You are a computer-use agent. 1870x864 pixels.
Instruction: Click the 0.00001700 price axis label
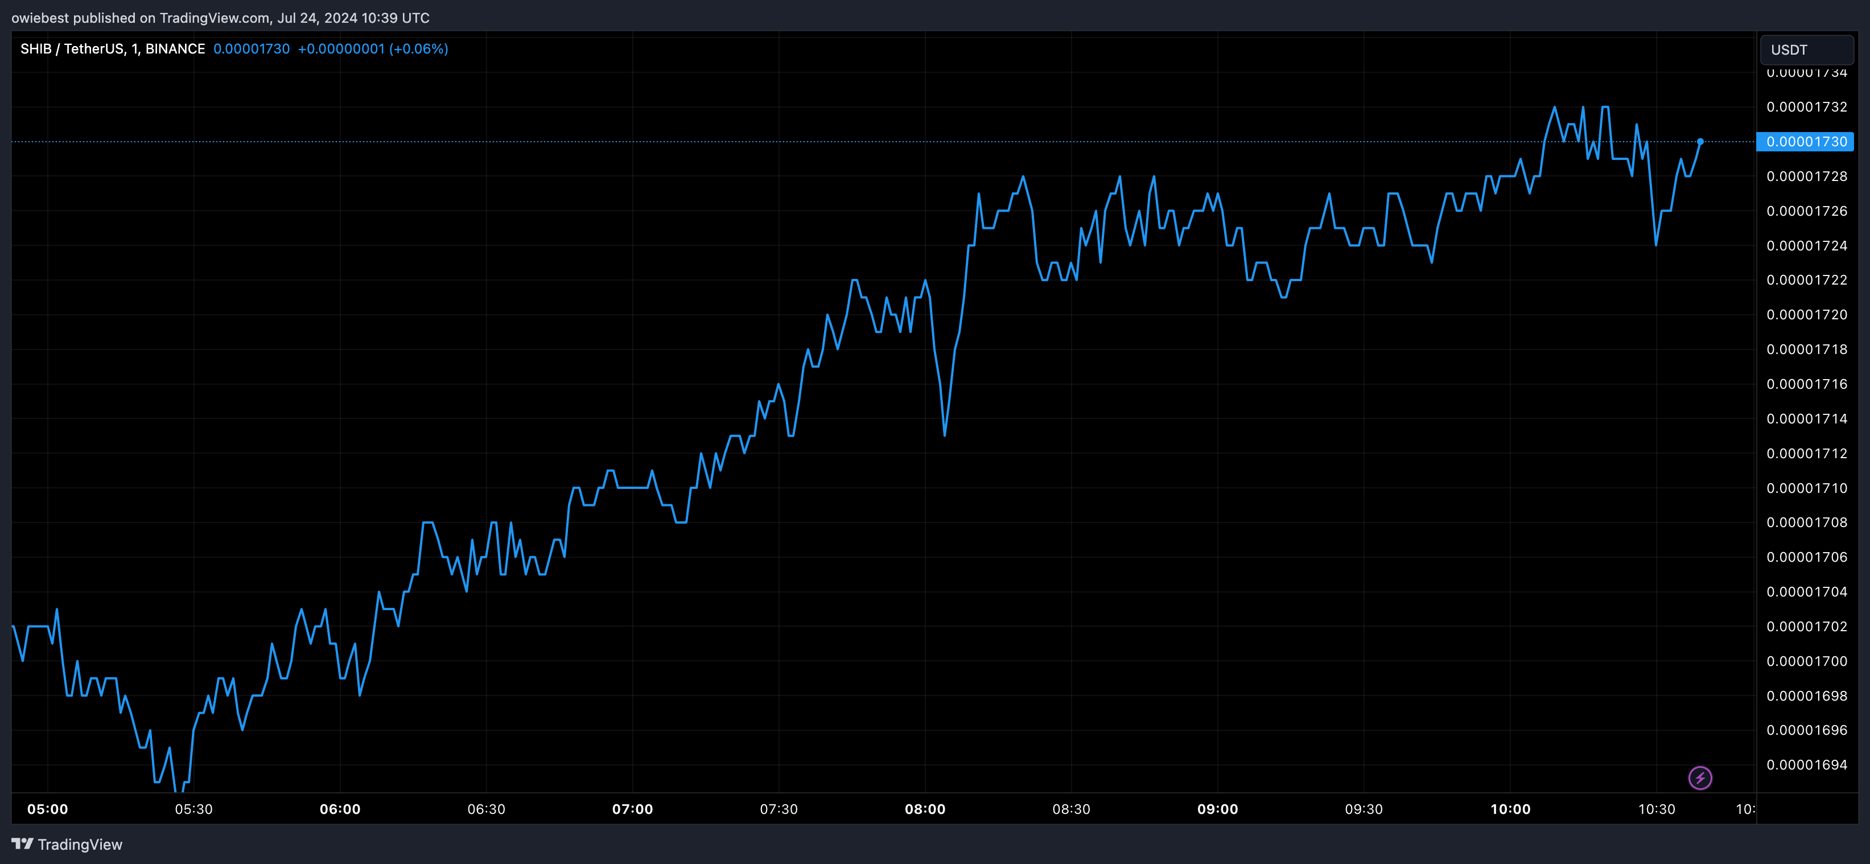(1807, 661)
